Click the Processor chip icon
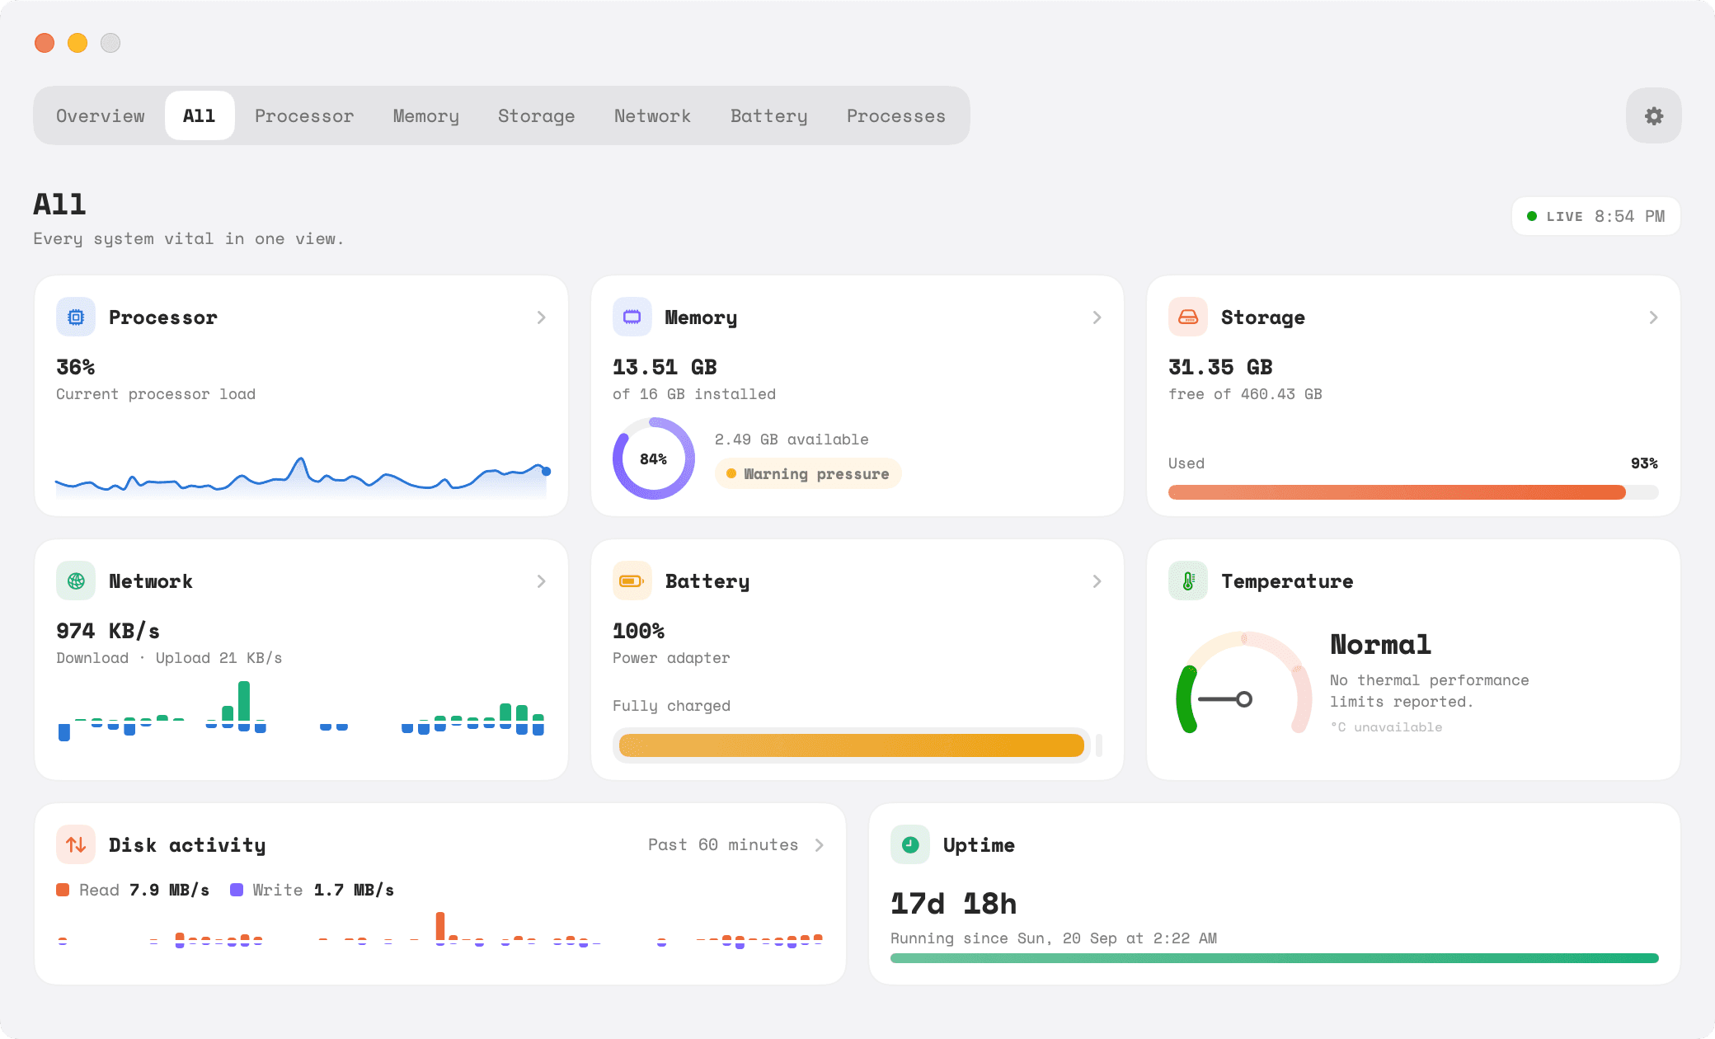Viewport: 1715px width, 1039px height. 76,317
